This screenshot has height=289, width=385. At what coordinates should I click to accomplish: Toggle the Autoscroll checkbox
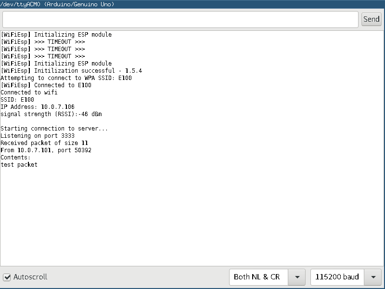pos(7,277)
